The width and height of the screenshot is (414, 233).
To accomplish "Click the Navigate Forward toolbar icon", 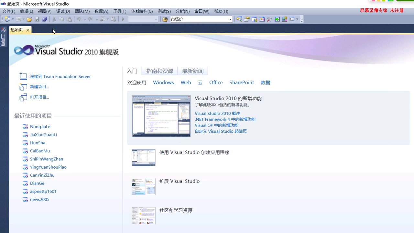I will click(114, 19).
